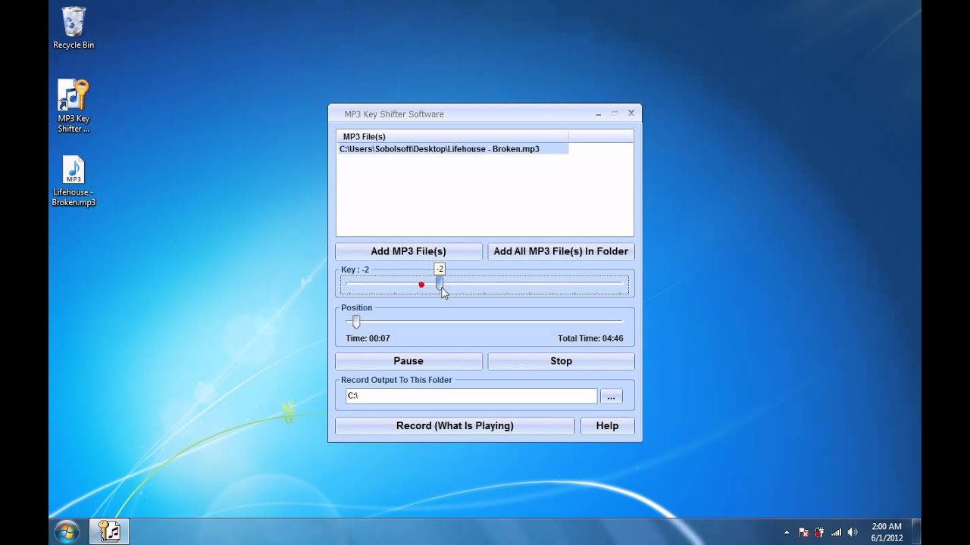Click Add All MP3 File(s) In Folder
The height and width of the screenshot is (545, 970).
[x=561, y=251]
